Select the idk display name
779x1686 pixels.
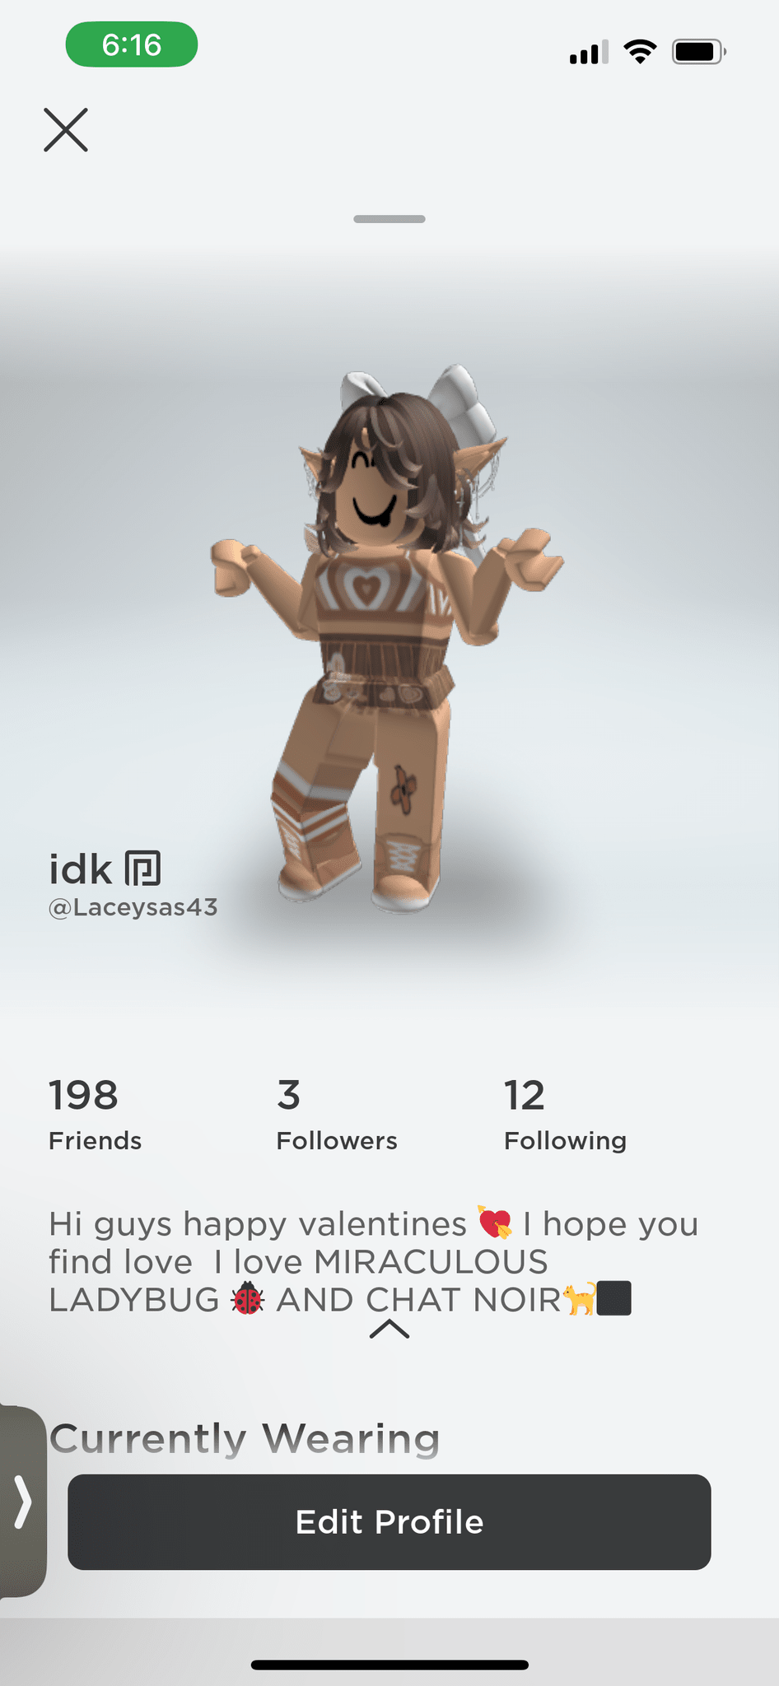tap(80, 869)
